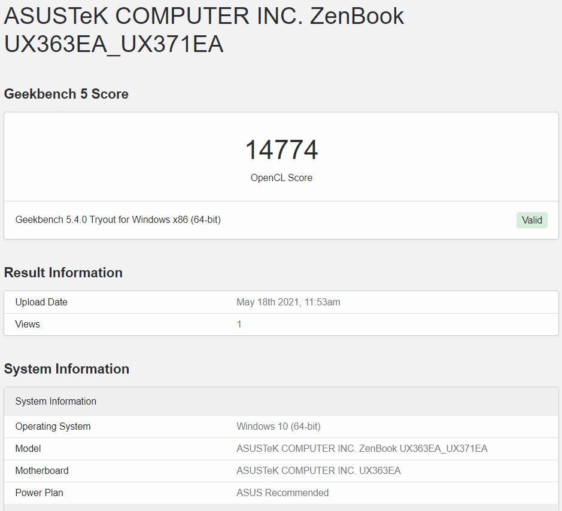The image size is (562, 511).
Task: Click the System Information section heading
Action: (66, 369)
